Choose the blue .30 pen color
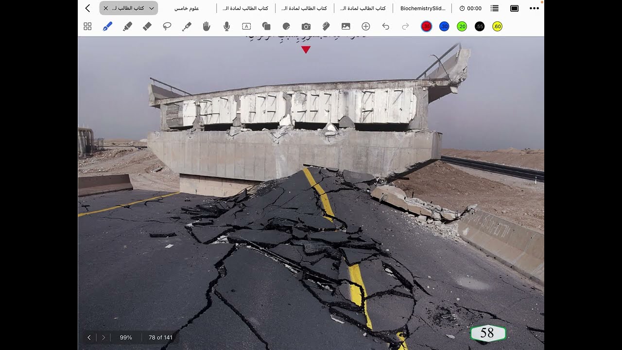 pos(444,26)
